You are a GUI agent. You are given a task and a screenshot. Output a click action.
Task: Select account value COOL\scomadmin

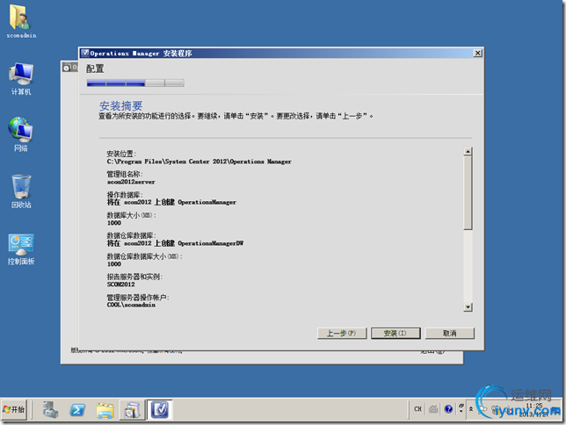[x=131, y=306]
